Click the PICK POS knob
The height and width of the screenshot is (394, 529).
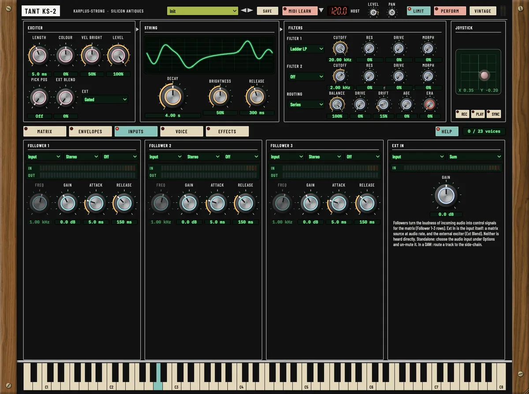(39, 97)
